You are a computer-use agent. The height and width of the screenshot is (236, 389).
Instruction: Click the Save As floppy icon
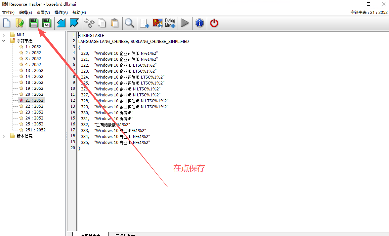46,23
